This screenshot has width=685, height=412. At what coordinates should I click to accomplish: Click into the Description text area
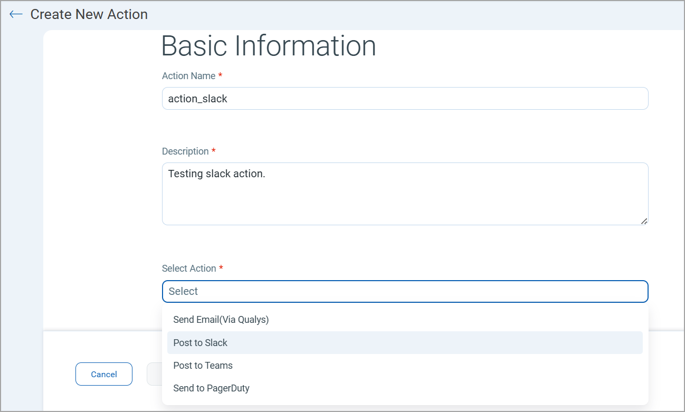405,200
